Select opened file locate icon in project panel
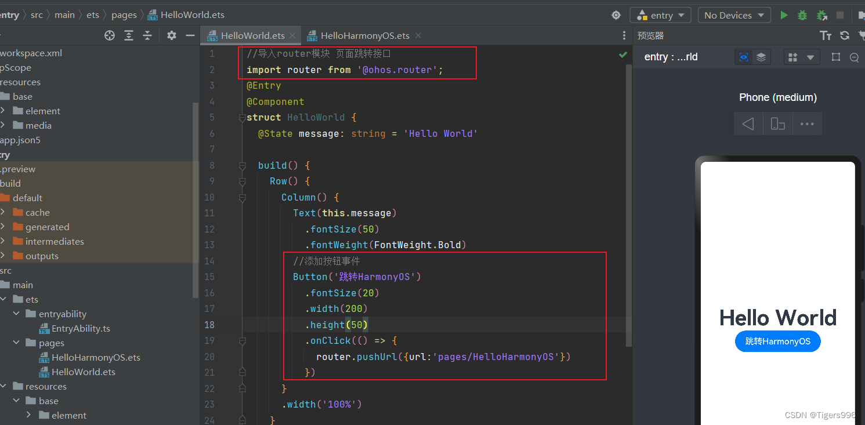This screenshot has width=865, height=425. coord(110,35)
